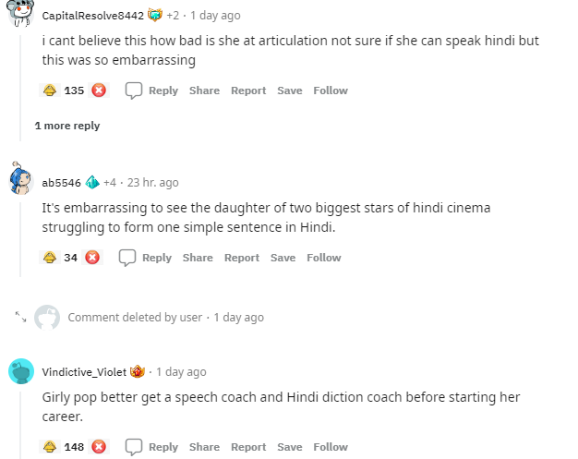Upvote Vindictive_Violet's comment
The image size is (578, 459).
[x=50, y=447]
